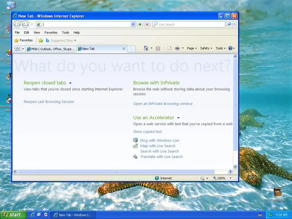This screenshot has width=292, height=219.
Task: Open the recent pages dropdown arrow
Action: [x=31, y=25]
